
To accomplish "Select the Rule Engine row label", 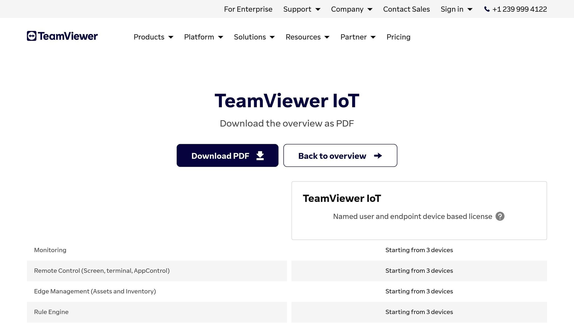I will 51,312.
